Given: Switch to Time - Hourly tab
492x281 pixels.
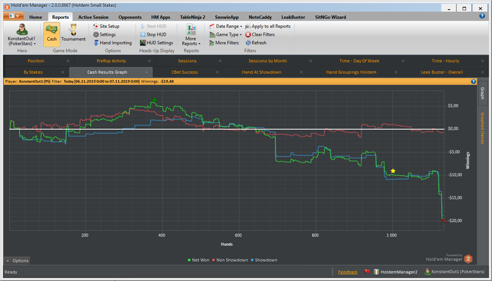Looking at the screenshot, I should (445, 61).
